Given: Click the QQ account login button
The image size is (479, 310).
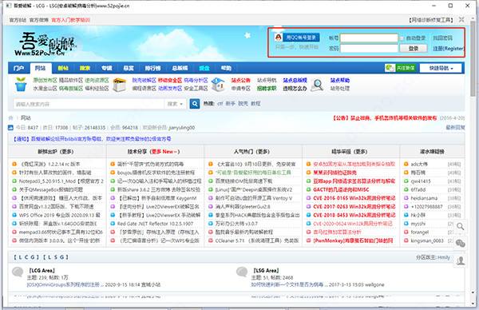Looking at the screenshot, I should coord(297,38).
